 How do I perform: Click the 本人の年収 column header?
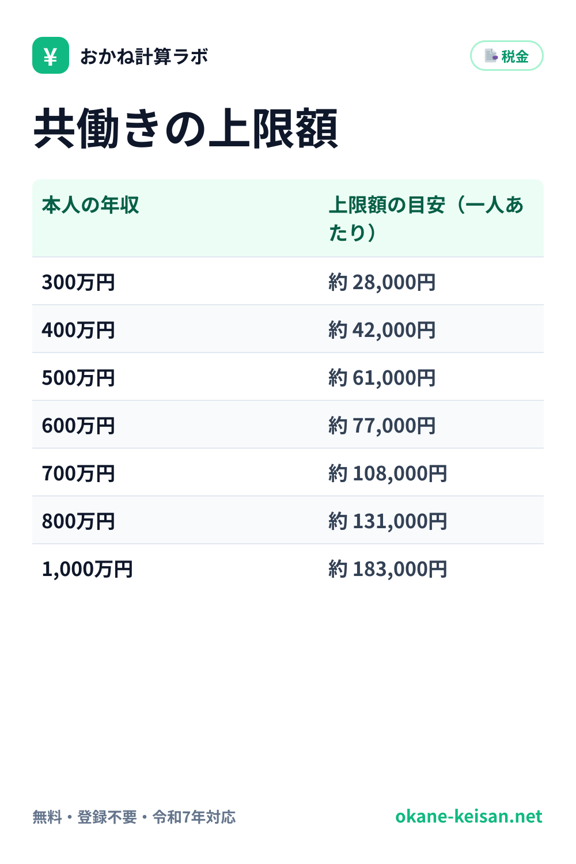pyautogui.click(x=90, y=205)
